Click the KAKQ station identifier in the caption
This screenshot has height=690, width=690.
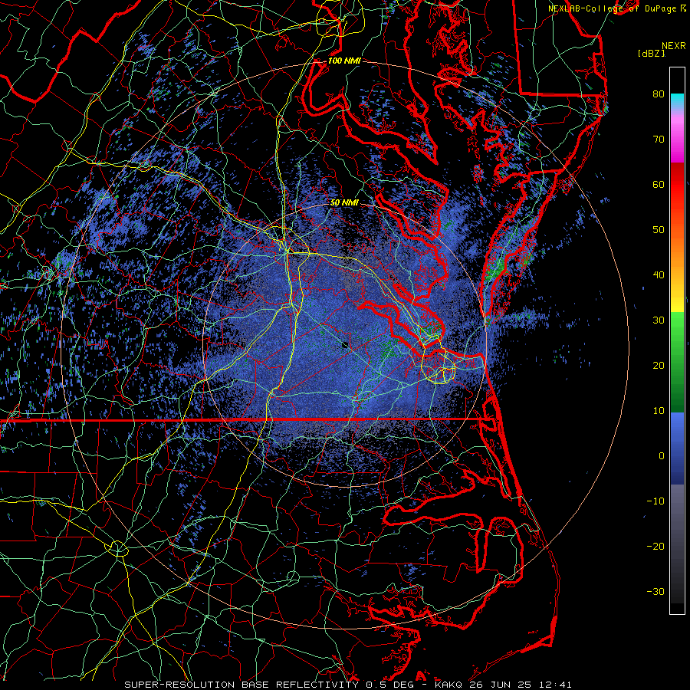click(450, 685)
